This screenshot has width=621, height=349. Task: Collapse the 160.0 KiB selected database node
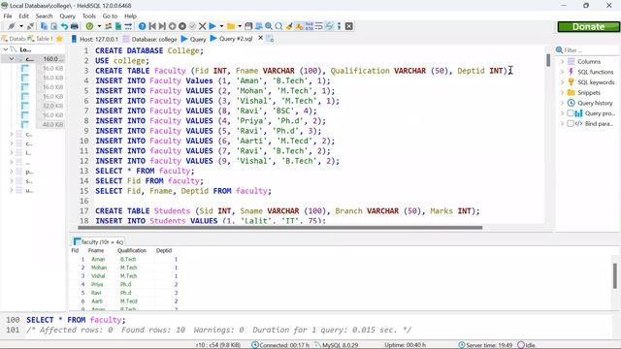[x=12, y=59]
